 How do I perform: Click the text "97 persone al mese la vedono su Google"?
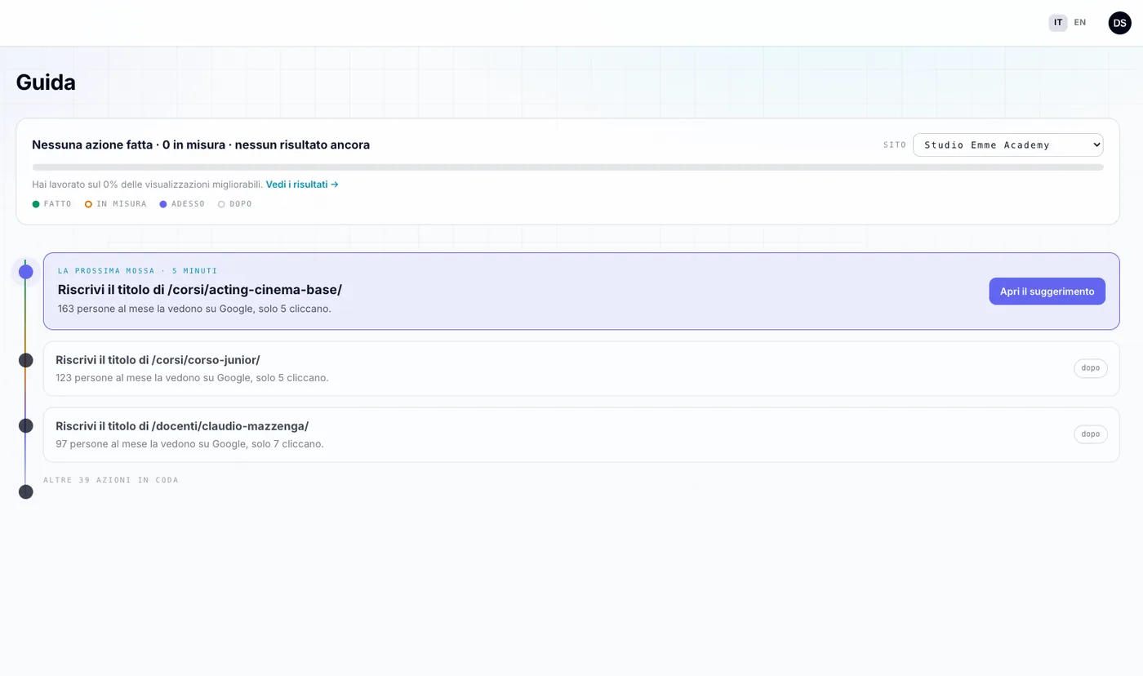(x=146, y=444)
